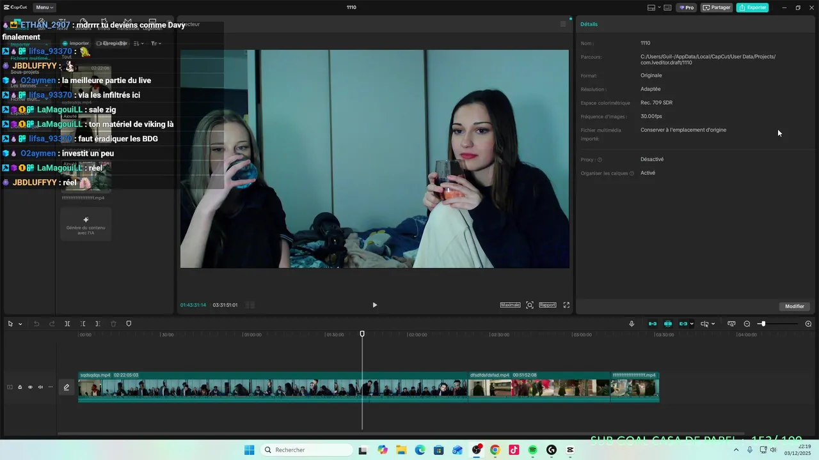The height and width of the screenshot is (460, 819).
Task: Zoom out the timeline with minus icon
Action: [x=747, y=324]
